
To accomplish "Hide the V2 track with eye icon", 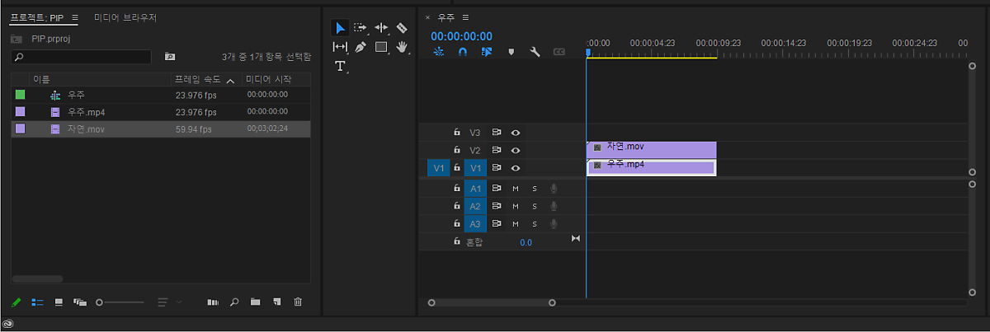I will [x=516, y=150].
